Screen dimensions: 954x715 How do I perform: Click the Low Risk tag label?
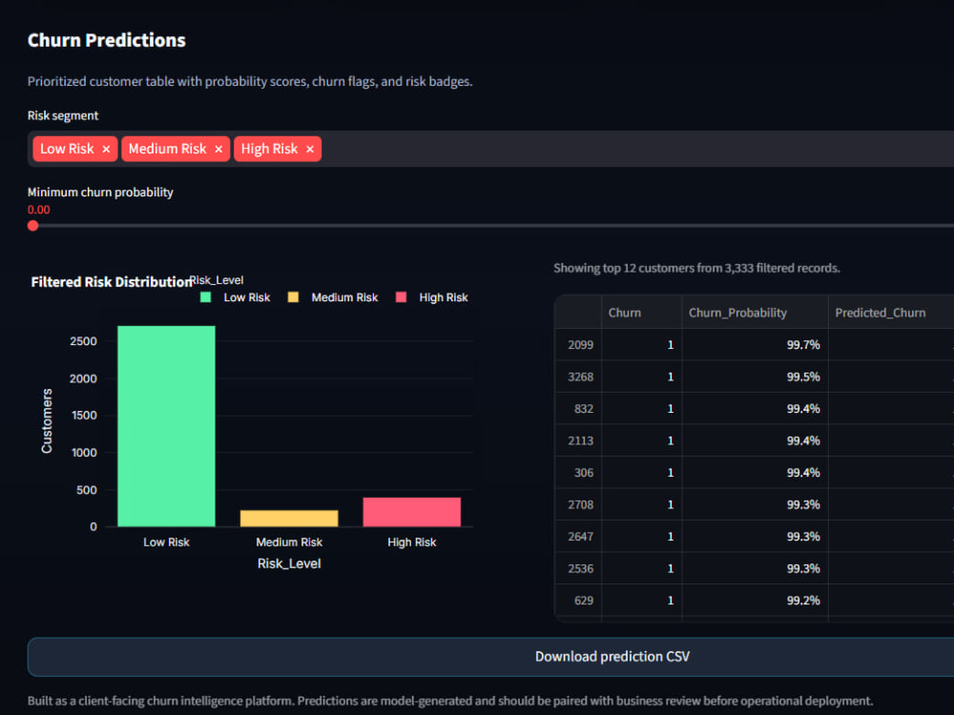(x=67, y=149)
